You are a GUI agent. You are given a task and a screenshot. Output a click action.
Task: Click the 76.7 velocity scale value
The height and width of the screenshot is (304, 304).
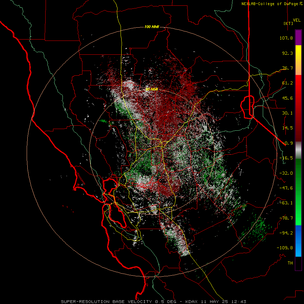click(287, 68)
